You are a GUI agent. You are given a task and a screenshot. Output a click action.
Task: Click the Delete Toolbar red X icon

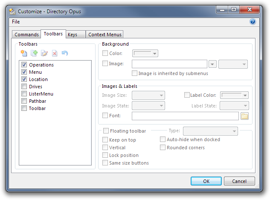click(55, 53)
